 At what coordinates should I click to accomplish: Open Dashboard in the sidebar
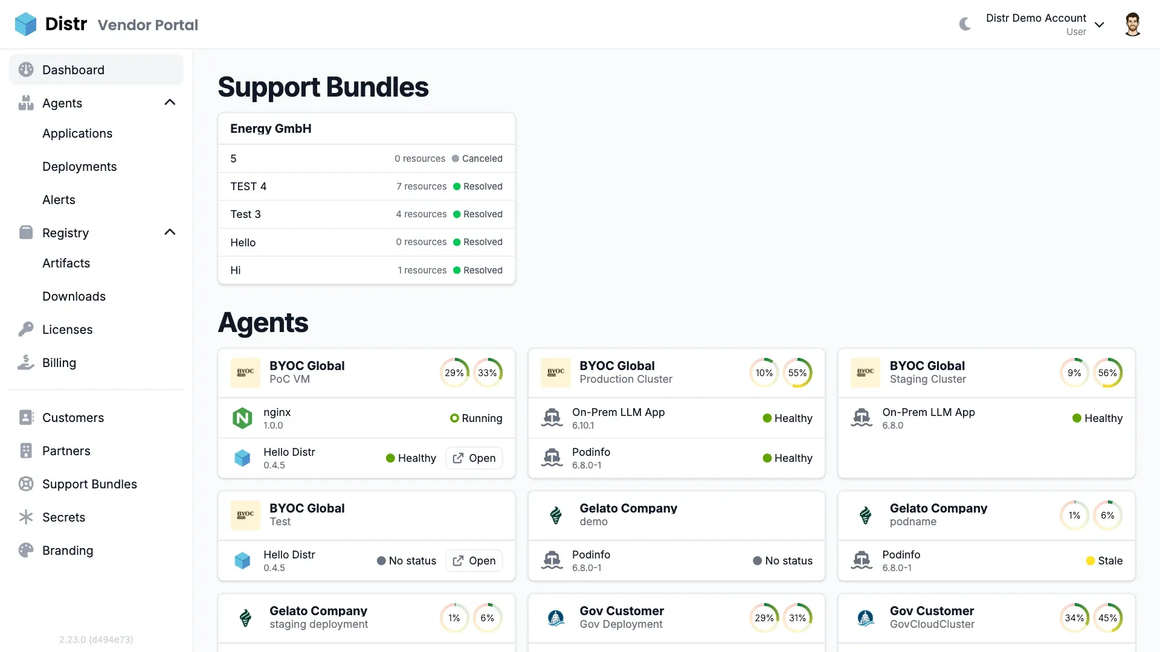(x=96, y=69)
